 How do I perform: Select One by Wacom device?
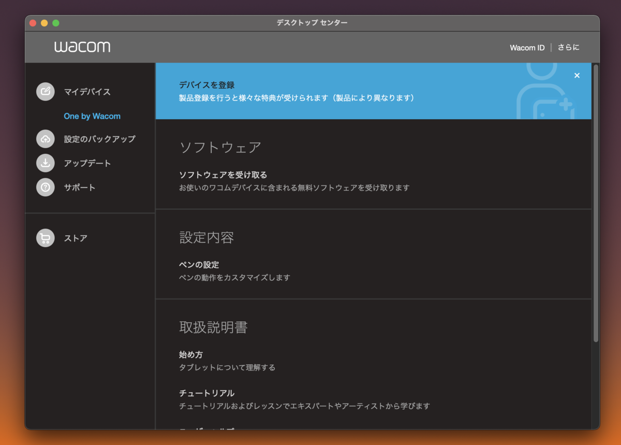tap(92, 116)
